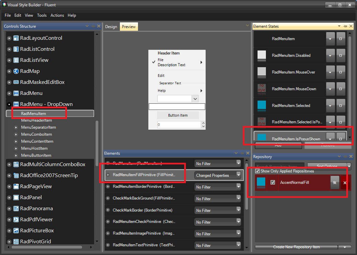Uncheck the AccentNormalFill repository checkbox
Viewport: 357px width, 255px height.
(273, 182)
